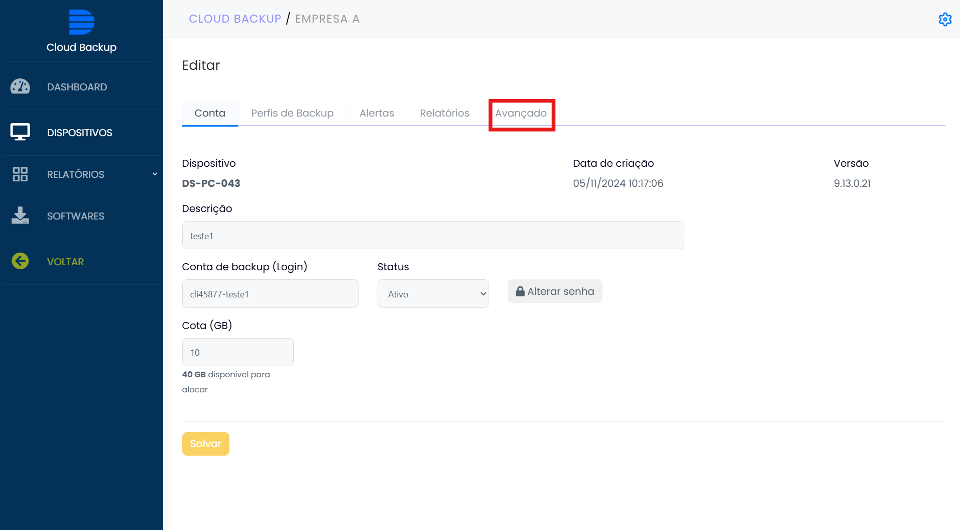Click the Dispositivos monitor icon
Image resolution: width=960 pixels, height=530 pixels.
tap(20, 132)
